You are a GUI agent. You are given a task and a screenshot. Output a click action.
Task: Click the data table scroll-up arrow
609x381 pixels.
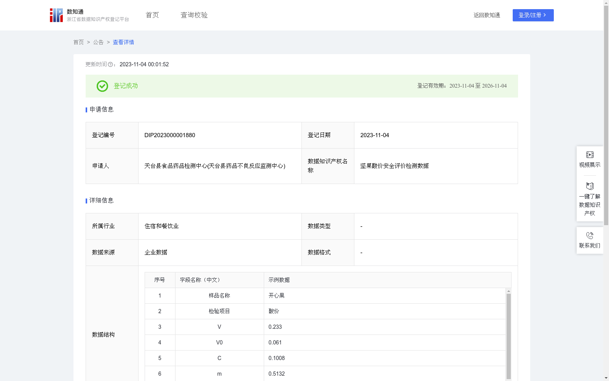point(509,291)
